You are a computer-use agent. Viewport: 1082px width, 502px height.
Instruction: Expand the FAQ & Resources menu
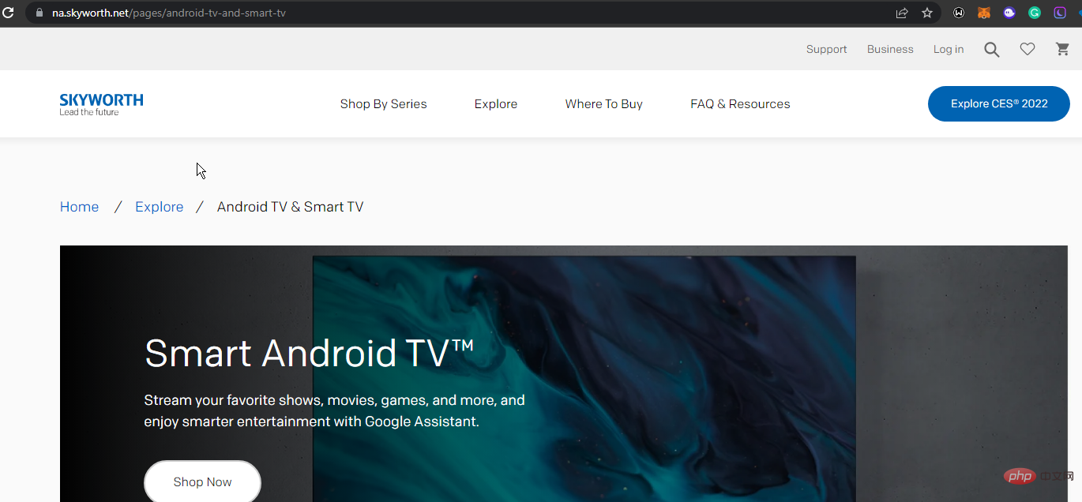coord(740,104)
